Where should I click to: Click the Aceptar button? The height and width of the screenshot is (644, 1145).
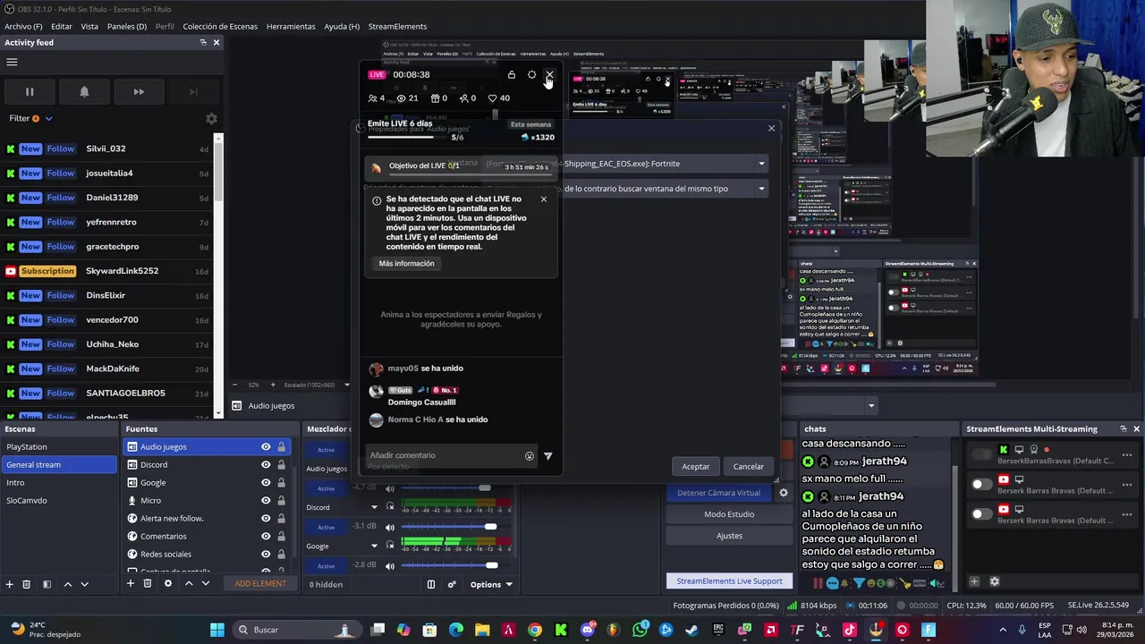pyautogui.click(x=695, y=466)
